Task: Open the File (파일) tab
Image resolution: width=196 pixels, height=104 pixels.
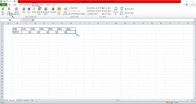Action: [x=4, y=5]
